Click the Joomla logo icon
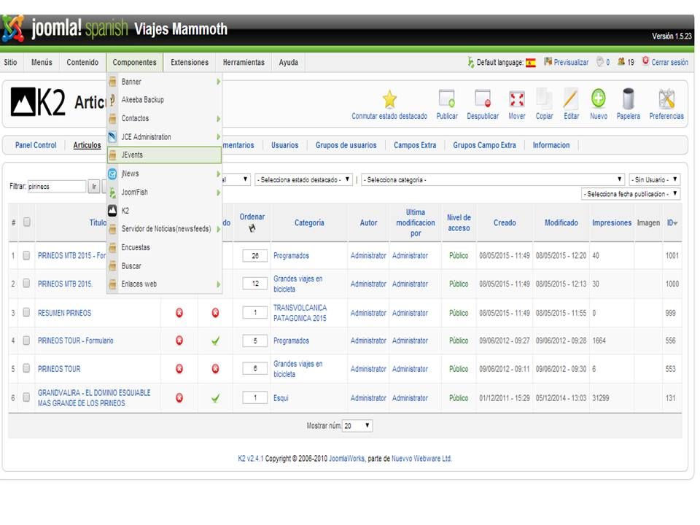The image size is (700, 525). tap(12, 28)
